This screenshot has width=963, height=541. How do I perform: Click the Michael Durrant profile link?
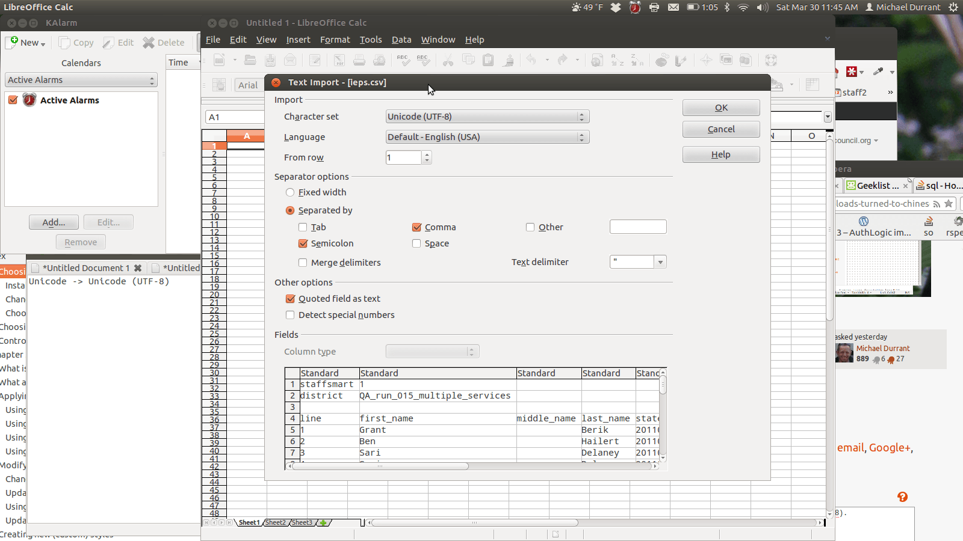883,349
